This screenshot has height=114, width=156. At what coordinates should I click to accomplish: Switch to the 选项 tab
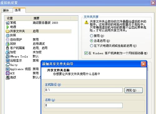[19, 10]
